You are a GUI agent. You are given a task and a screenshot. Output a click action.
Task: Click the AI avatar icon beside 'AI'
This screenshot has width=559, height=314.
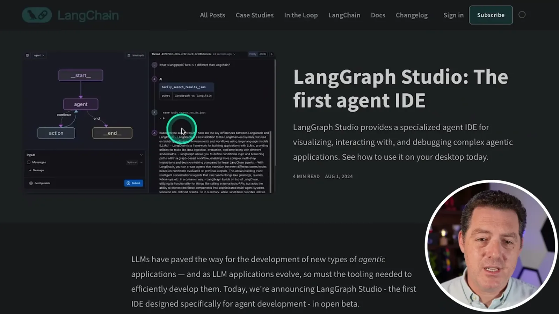coord(154,79)
